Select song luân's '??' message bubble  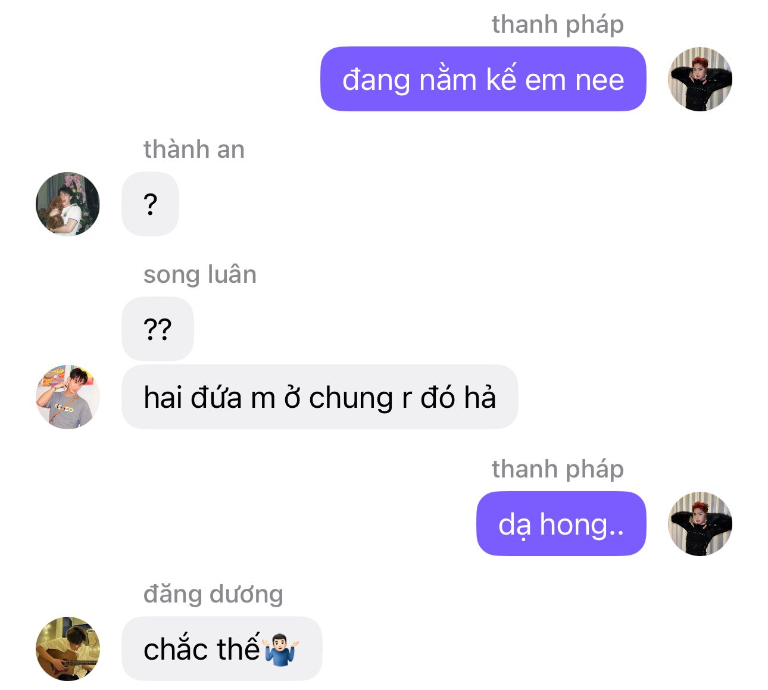click(x=158, y=329)
